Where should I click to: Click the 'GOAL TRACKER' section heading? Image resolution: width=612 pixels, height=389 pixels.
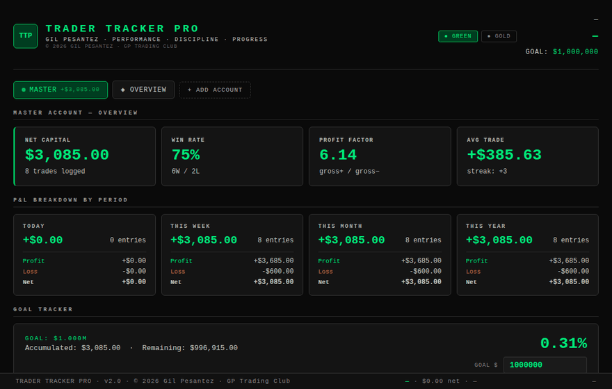(43, 310)
